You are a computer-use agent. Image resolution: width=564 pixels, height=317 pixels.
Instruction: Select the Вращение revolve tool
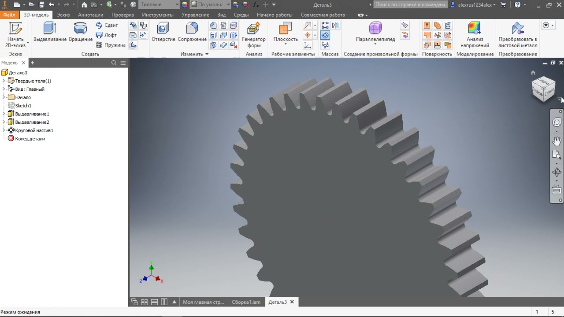pyautogui.click(x=81, y=32)
